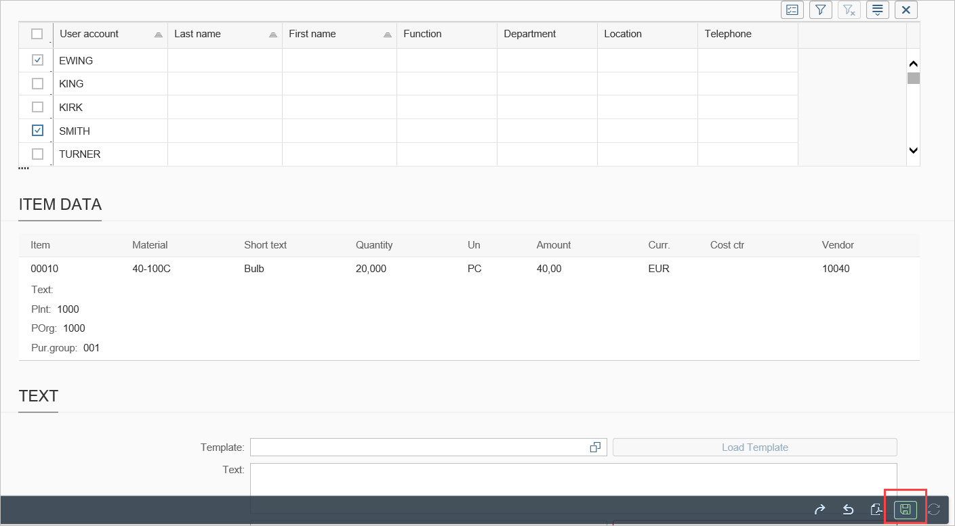Tick the TURNER row checkbox
Viewport: 955px width, 526px height.
point(38,154)
